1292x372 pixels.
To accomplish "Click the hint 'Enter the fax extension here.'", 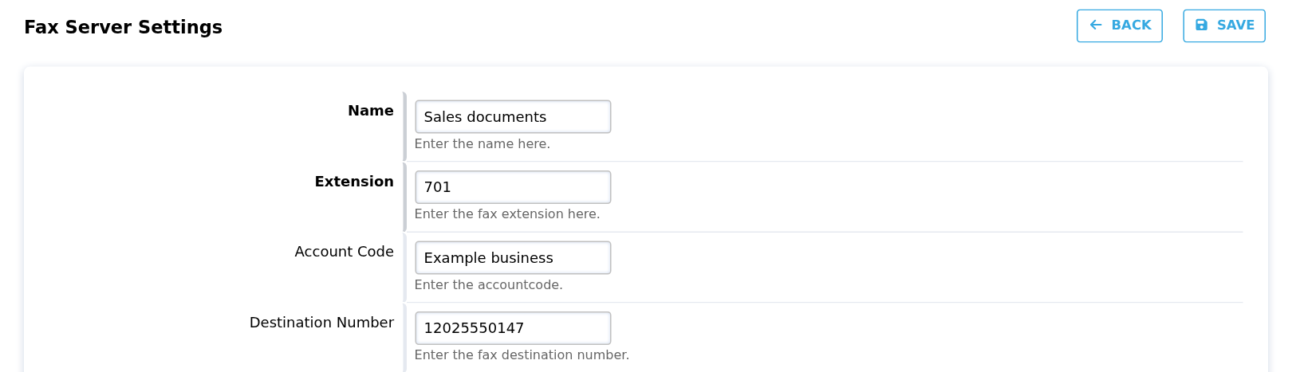I will (x=506, y=214).
